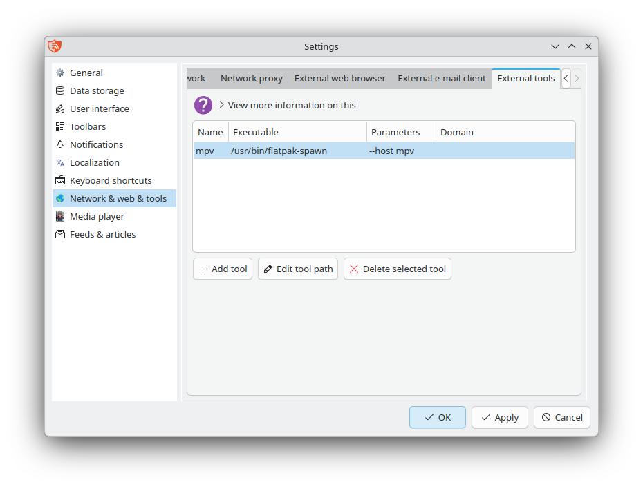Click the Media player film icon
This screenshot has height=489, width=643.
60,216
